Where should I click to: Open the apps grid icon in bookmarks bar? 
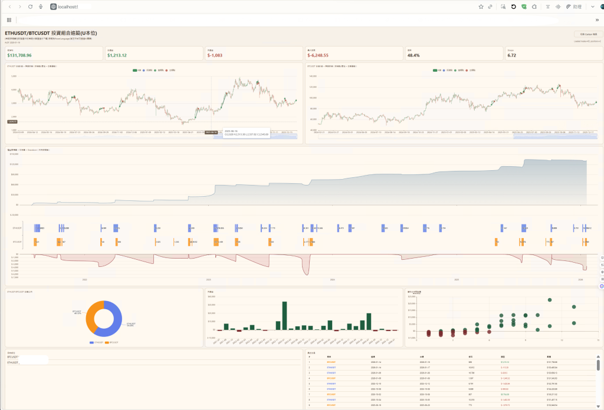9,19
